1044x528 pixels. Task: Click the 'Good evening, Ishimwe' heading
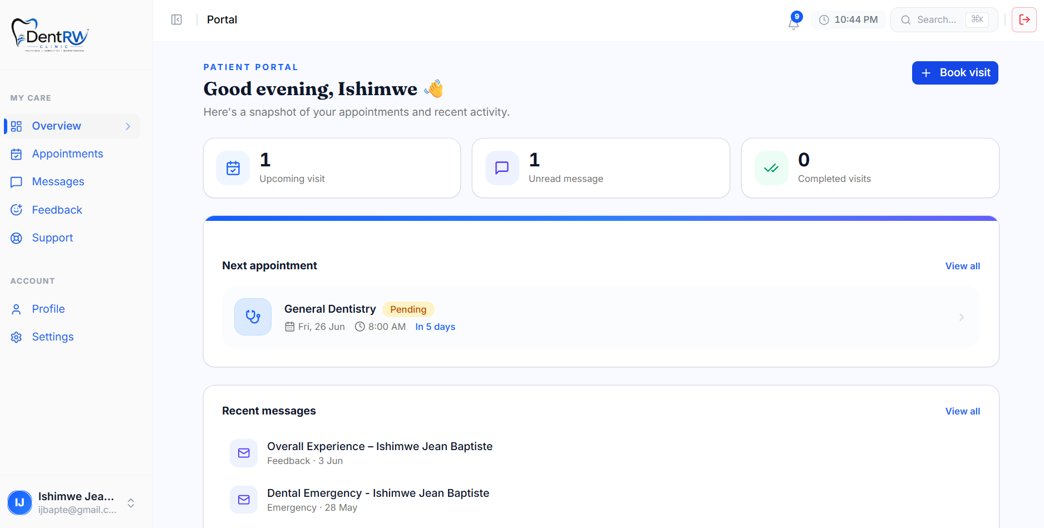point(311,89)
